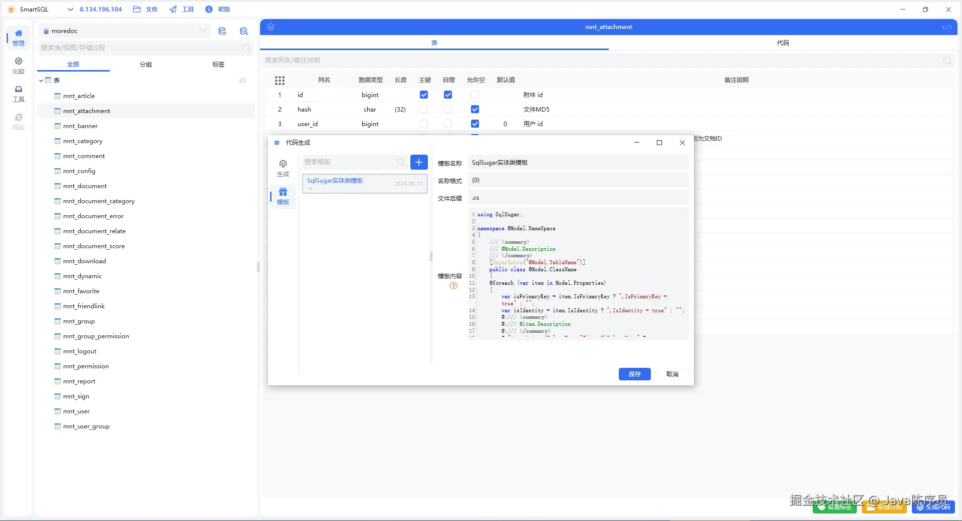Collapse the 表 tree node

pyautogui.click(x=41, y=81)
